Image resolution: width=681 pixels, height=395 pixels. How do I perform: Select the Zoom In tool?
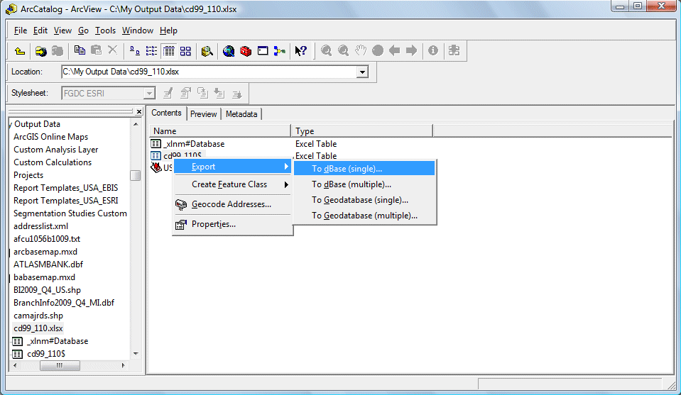pyautogui.click(x=326, y=51)
